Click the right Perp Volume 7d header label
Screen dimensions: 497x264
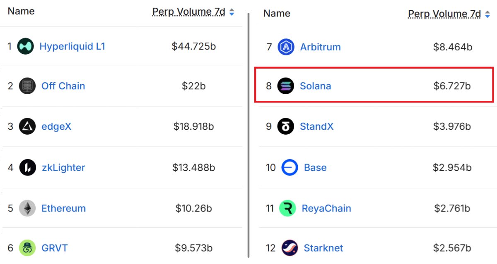(x=444, y=14)
